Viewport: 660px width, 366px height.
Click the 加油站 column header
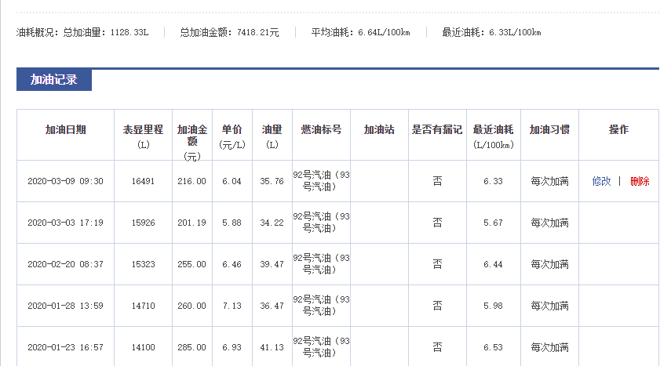(x=379, y=130)
